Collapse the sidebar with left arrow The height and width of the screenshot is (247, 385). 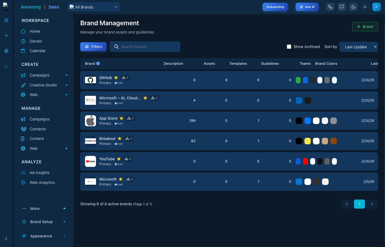[6, 239]
